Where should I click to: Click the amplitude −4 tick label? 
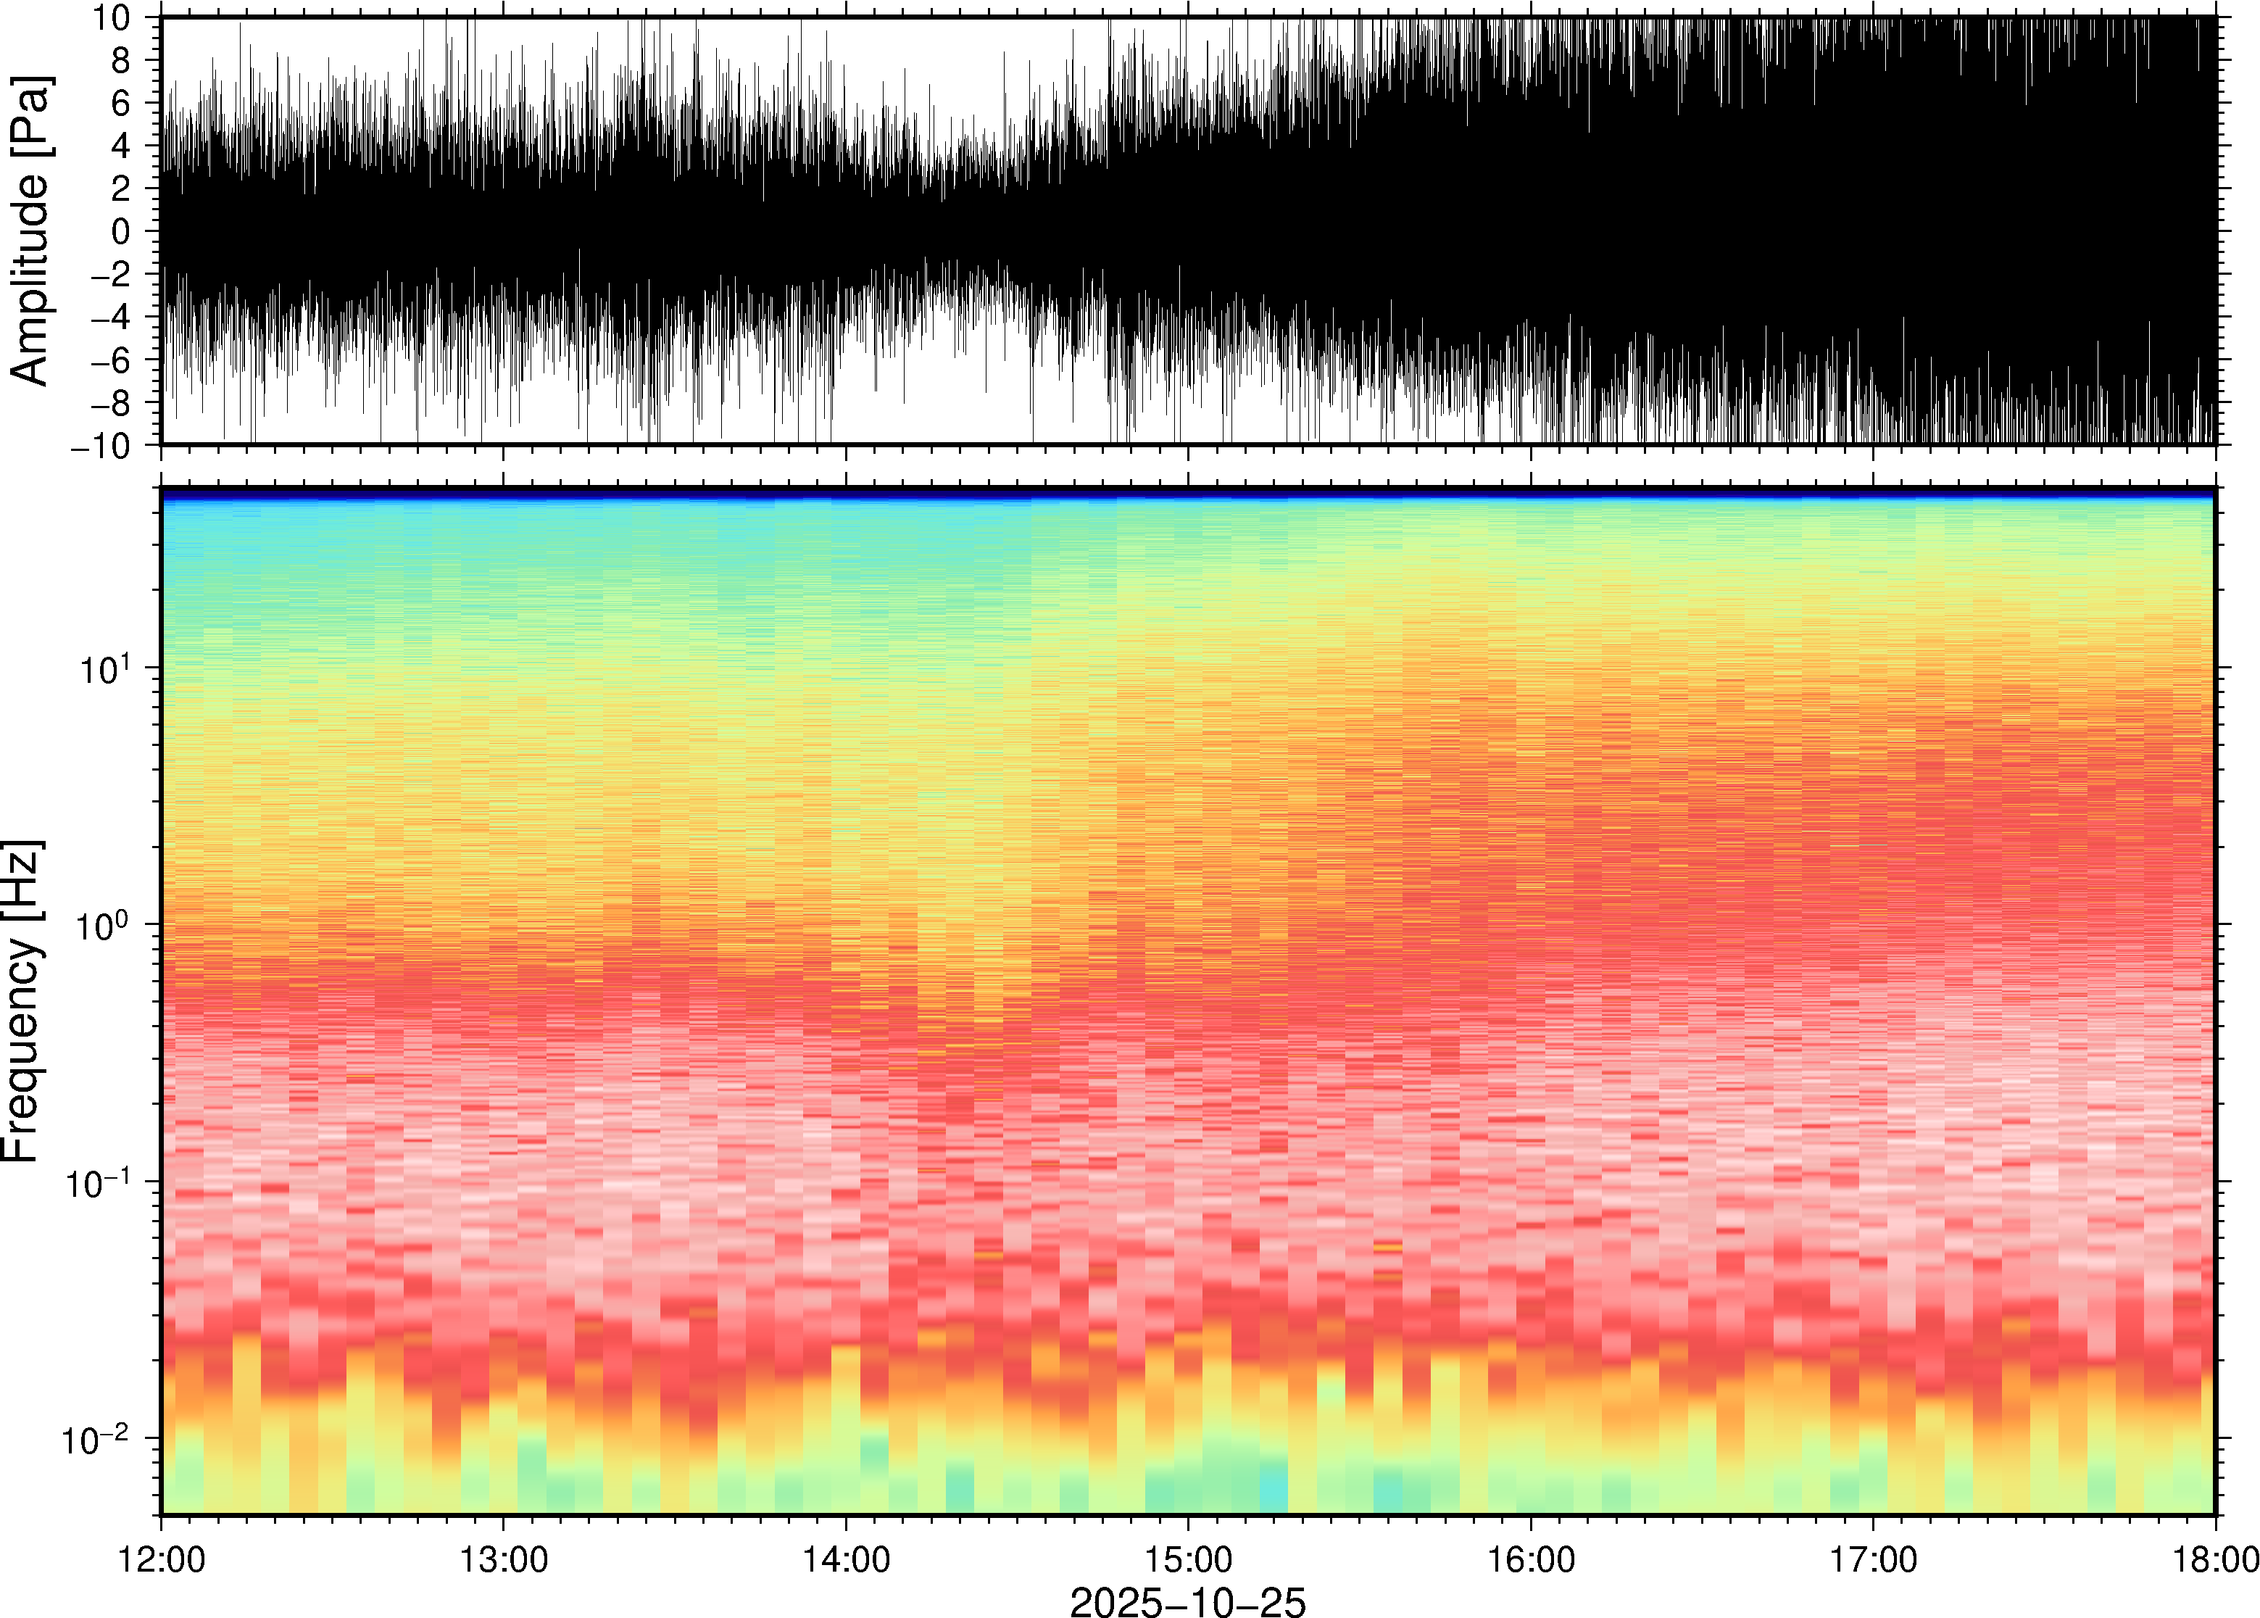[111, 318]
